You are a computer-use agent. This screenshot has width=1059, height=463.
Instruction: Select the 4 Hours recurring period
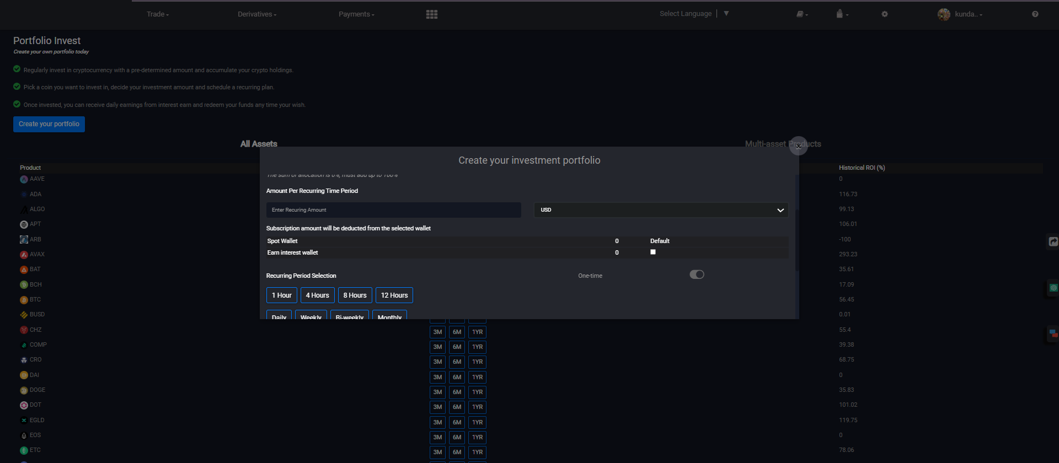[x=317, y=295]
